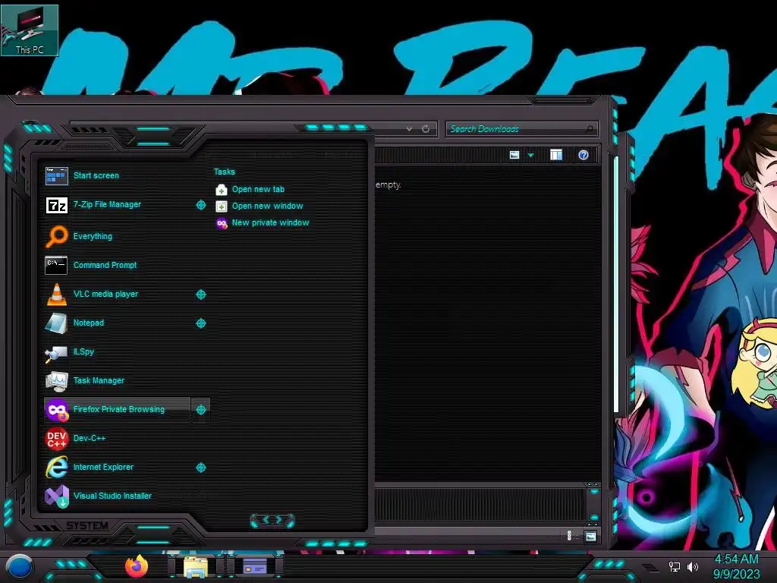
Task: Launch Dev-C++ red icon
Action: pos(56,438)
